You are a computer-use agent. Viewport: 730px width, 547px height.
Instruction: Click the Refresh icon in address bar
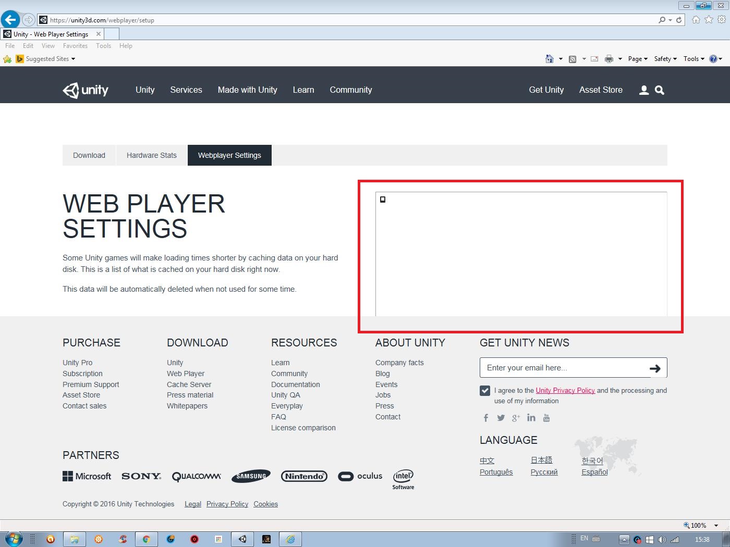tap(679, 20)
